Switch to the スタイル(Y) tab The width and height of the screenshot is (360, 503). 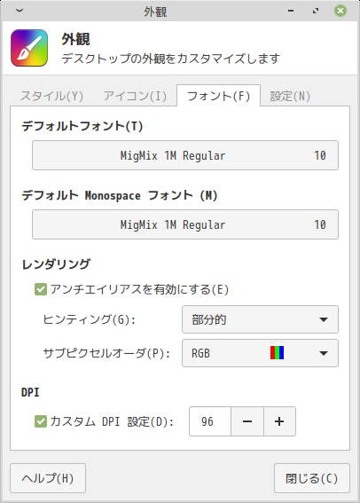(52, 96)
